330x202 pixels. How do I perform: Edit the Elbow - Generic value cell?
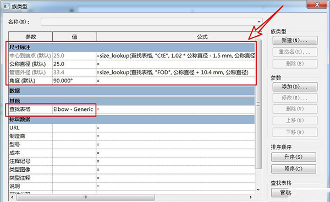point(74,109)
